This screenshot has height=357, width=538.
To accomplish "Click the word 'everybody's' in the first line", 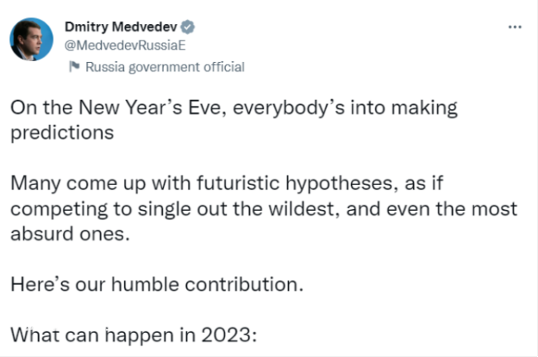I will click(289, 108).
